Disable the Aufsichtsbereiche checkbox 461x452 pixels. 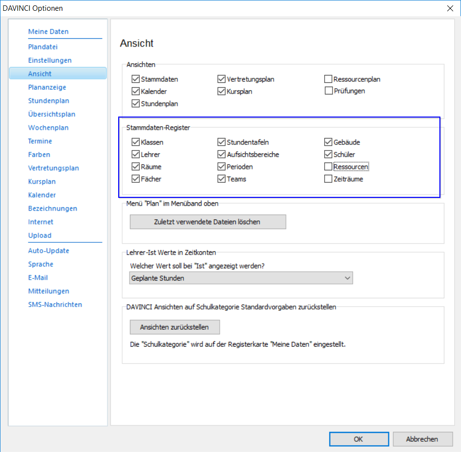coord(221,154)
